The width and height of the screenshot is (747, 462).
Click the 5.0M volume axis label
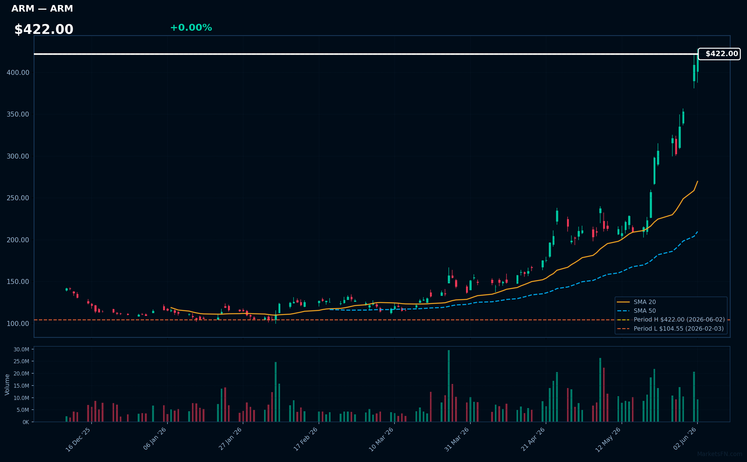click(x=23, y=410)
